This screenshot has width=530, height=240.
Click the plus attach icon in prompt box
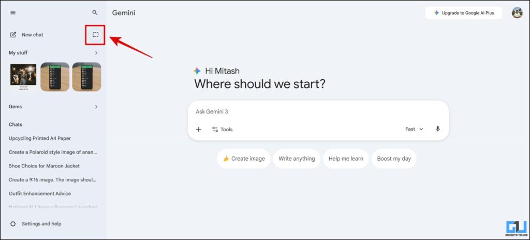(199, 129)
